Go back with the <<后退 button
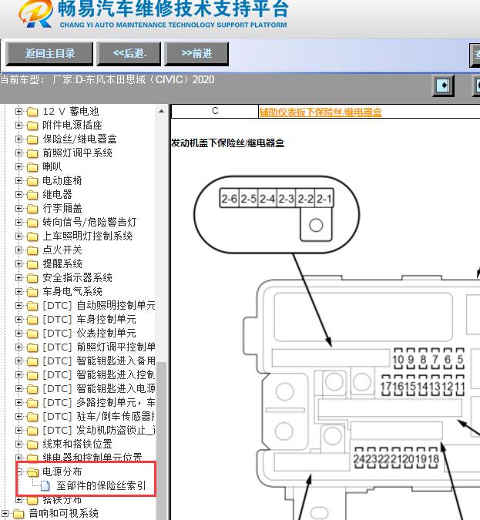This screenshot has height=520, width=480. [x=129, y=53]
